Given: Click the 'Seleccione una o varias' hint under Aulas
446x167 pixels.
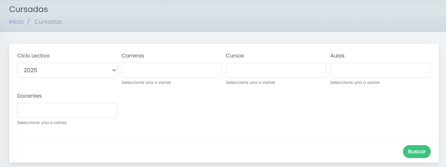Looking at the screenshot, I should (355, 82).
